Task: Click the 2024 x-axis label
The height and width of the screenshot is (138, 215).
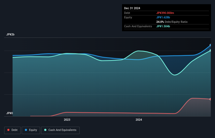Action: [139, 120]
